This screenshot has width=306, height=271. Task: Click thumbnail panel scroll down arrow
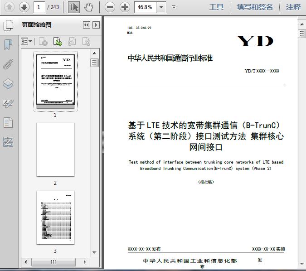pyautogui.click(x=94, y=252)
